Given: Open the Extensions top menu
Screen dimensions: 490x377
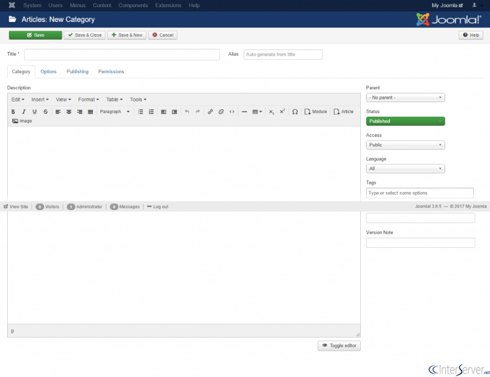Looking at the screenshot, I should [168, 5].
